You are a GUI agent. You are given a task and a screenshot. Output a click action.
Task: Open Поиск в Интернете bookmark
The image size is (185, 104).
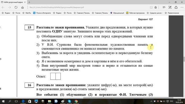click(42, 13)
